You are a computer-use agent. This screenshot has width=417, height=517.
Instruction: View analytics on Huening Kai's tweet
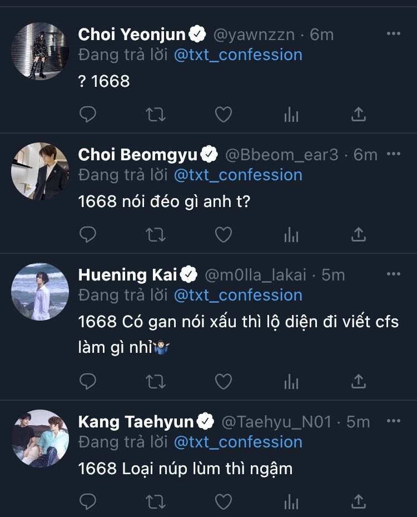pyautogui.click(x=291, y=381)
